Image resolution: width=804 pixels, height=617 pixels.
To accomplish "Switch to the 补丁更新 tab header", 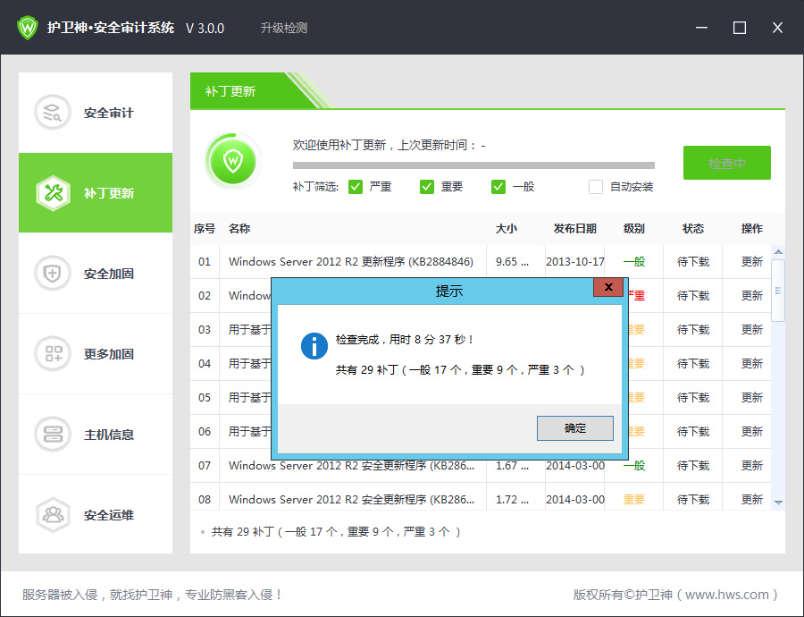I will coord(231,91).
